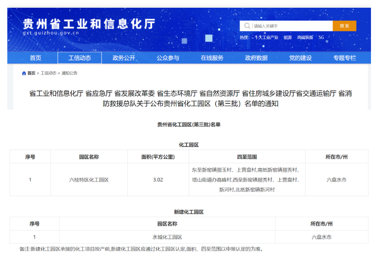This screenshot has height=258, width=377.
Task: Click the orange 搜索 button
Action: 344,26
